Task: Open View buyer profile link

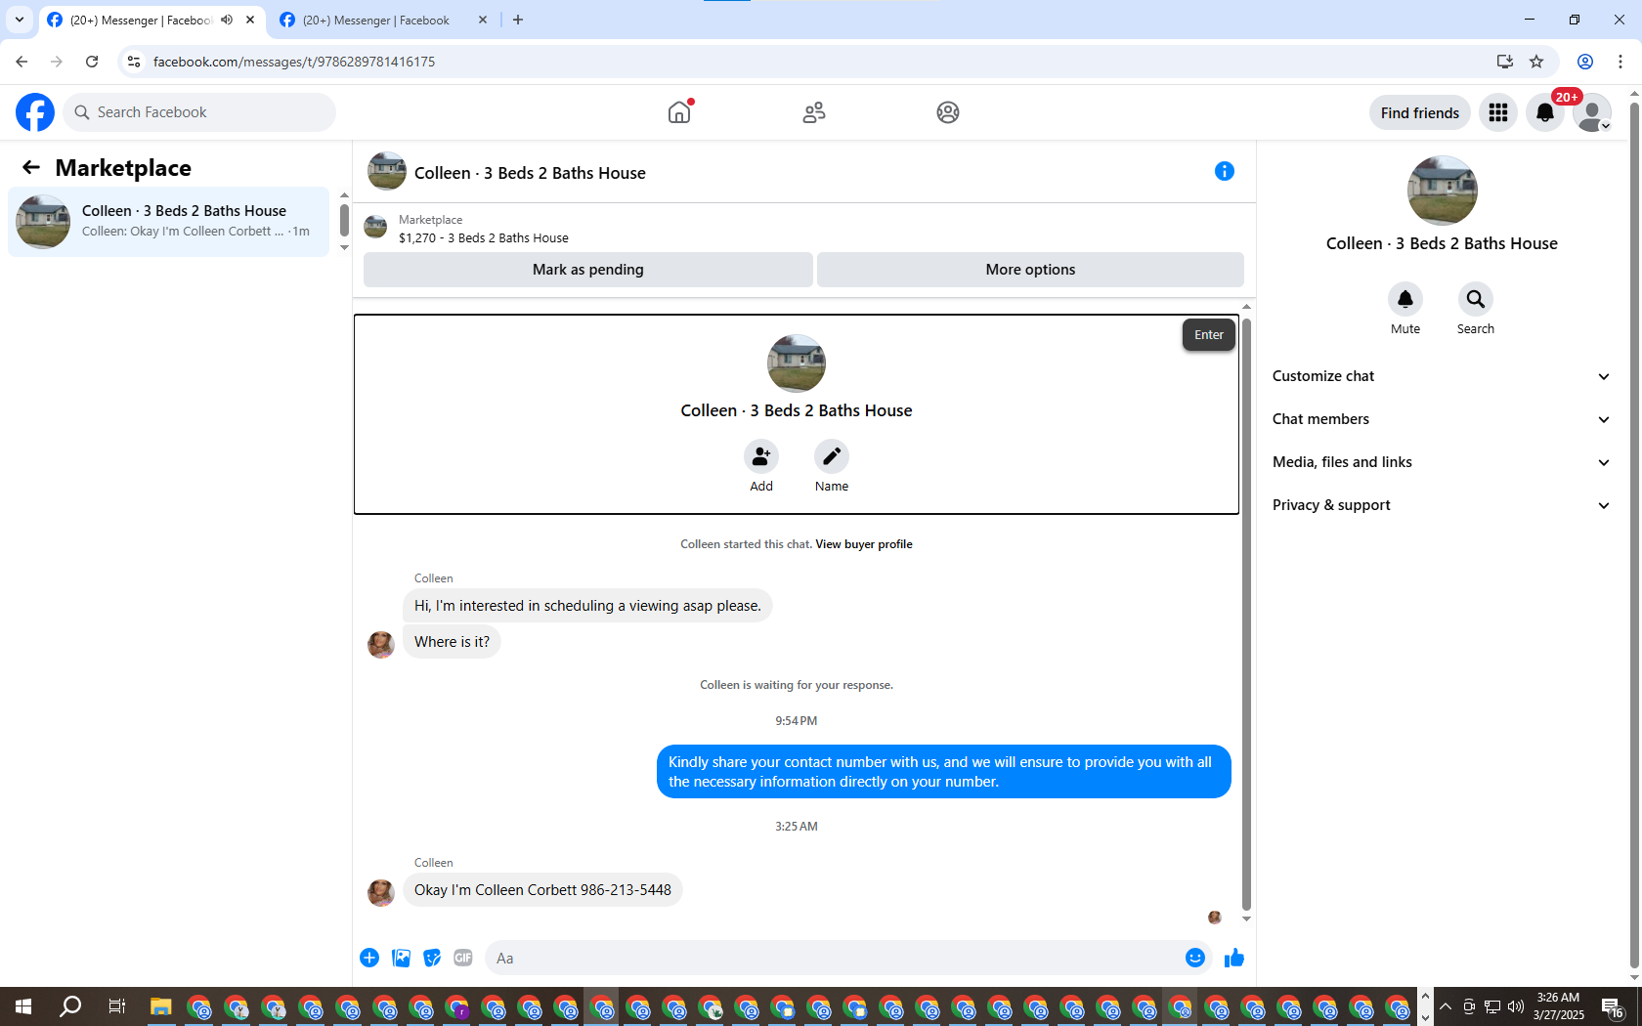Action: point(864,544)
